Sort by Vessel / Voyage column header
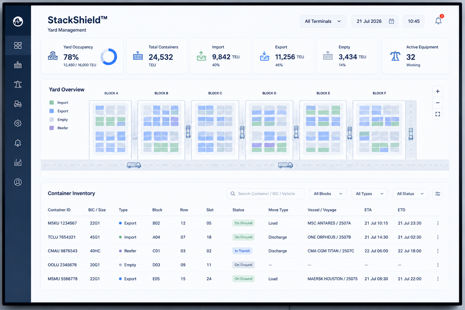The height and width of the screenshot is (310, 465). pos(322,210)
